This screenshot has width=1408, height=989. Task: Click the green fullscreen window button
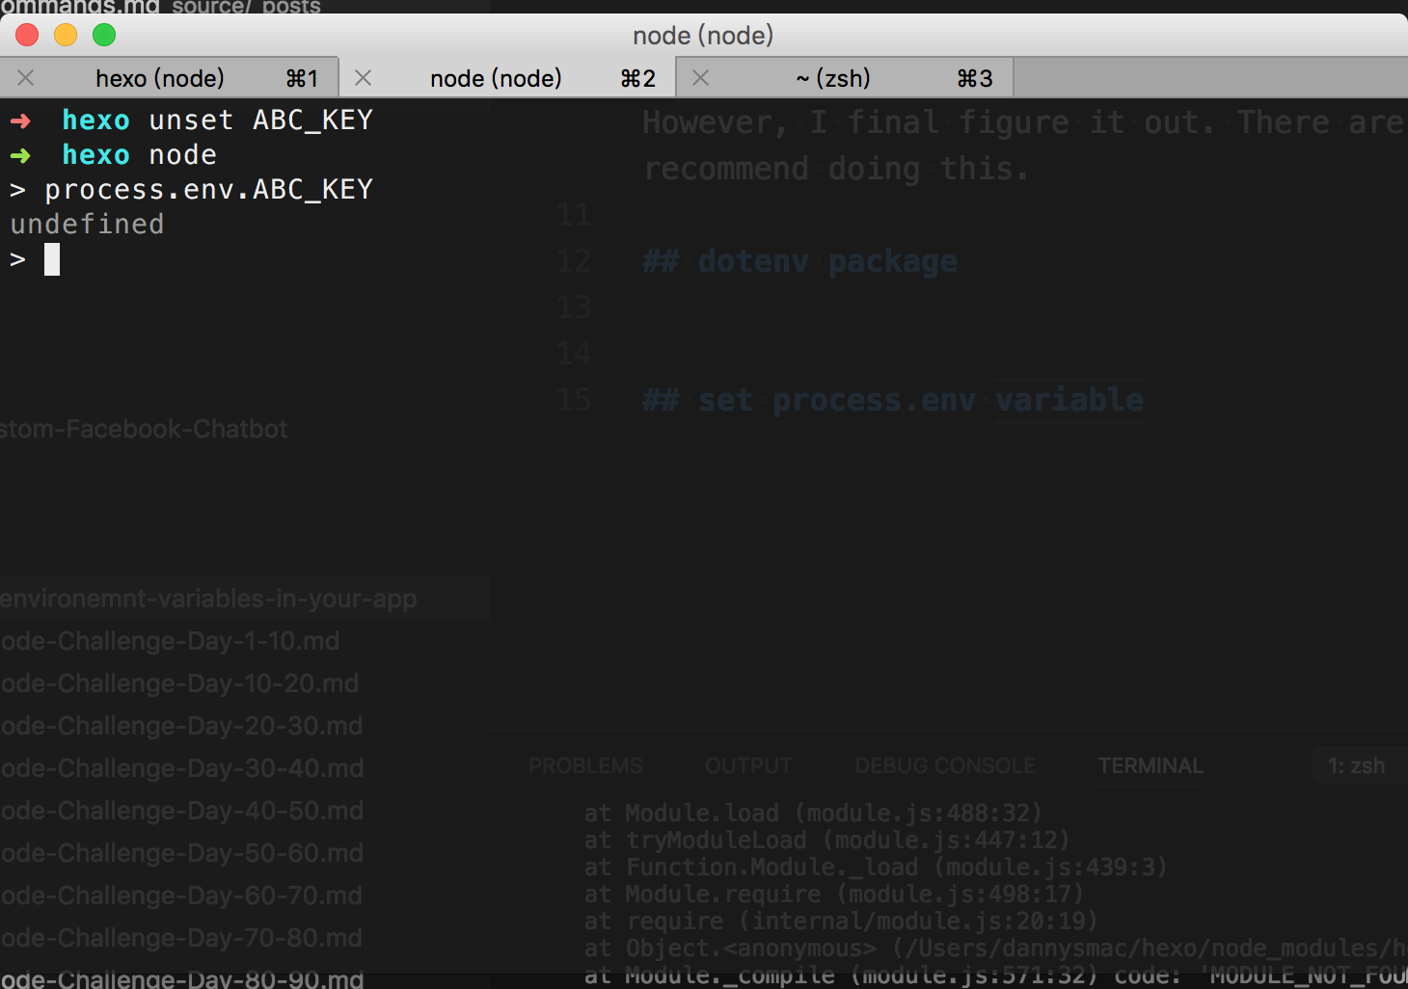(104, 36)
